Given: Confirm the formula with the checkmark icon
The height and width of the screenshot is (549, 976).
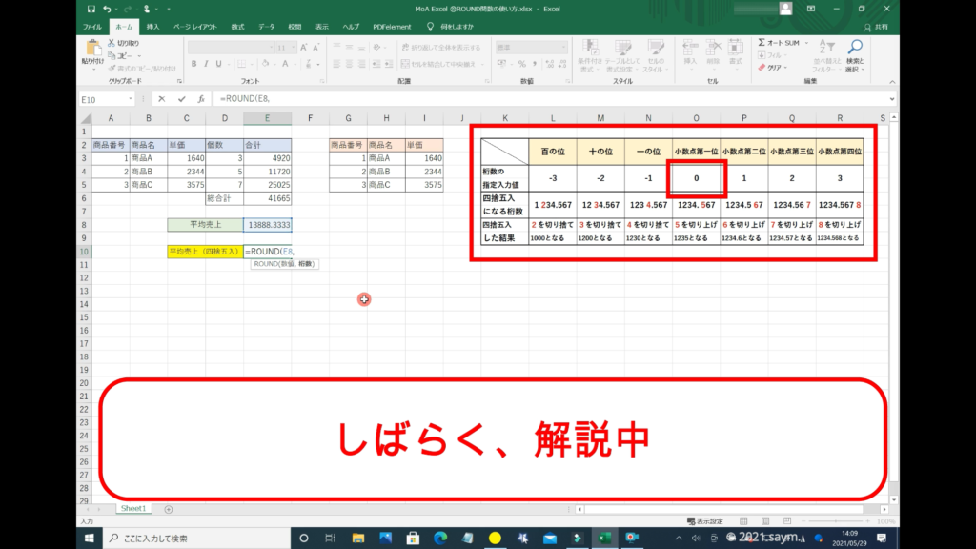Looking at the screenshot, I should click(181, 98).
